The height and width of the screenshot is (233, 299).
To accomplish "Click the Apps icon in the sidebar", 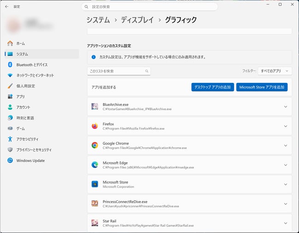I will [x=10, y=97].
